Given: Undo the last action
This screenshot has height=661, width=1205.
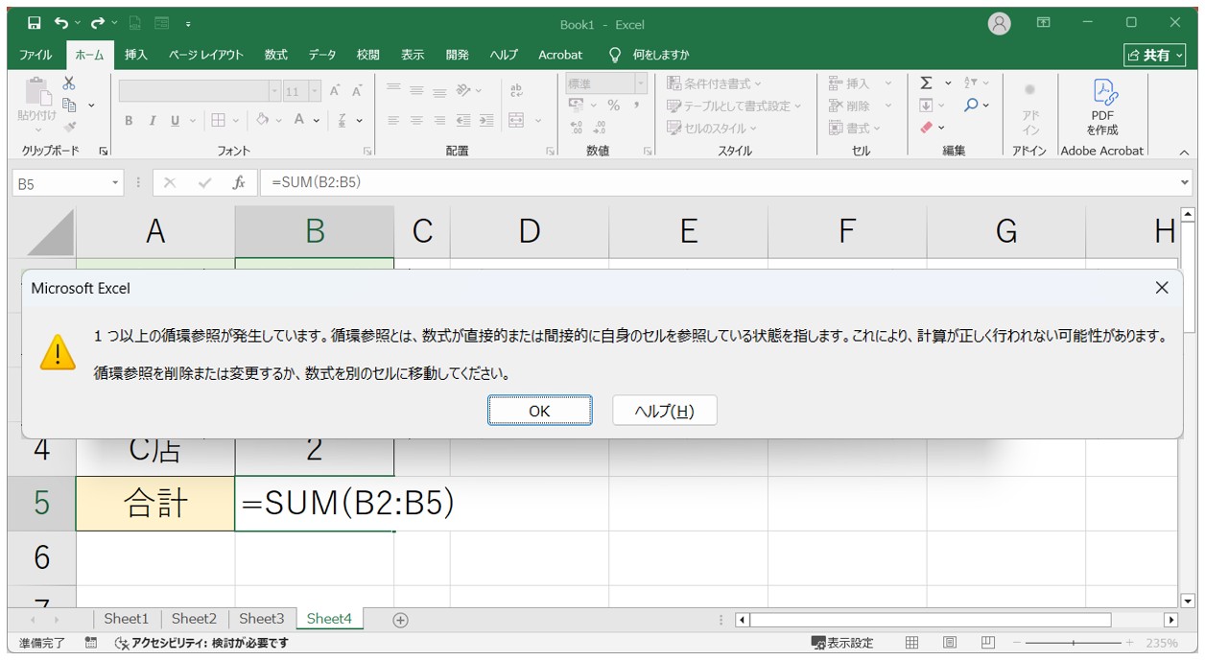Looking at the screenshot, I should click(x=61, y=23).
